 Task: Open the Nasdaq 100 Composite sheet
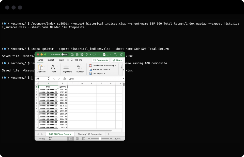tap(90, 134)
